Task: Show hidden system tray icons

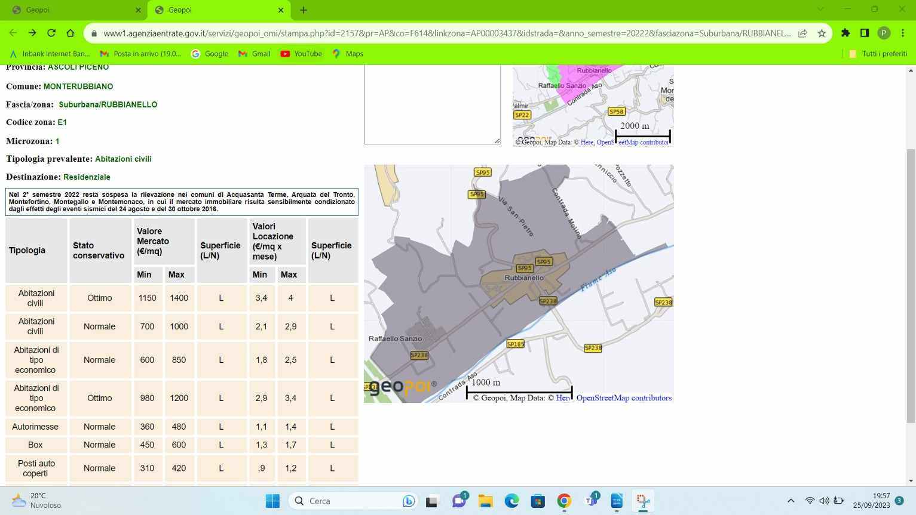Action: pos(791,501)
